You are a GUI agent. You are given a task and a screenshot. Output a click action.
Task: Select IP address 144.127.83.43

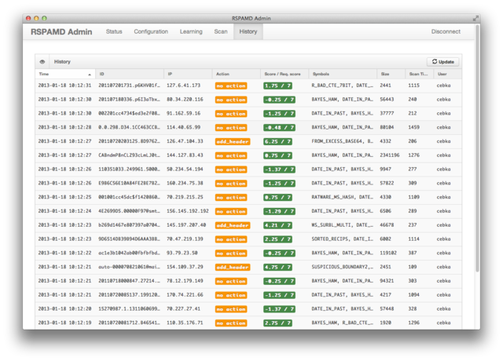pos(185,155)
